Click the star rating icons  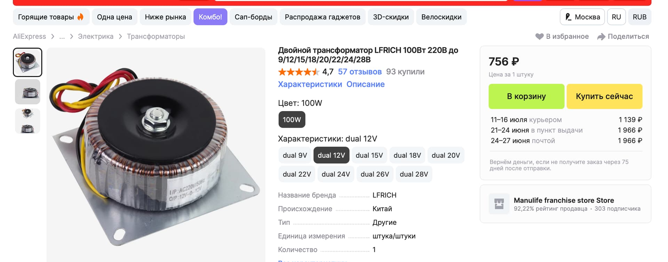pyautogui.click(x=299, y=72)
